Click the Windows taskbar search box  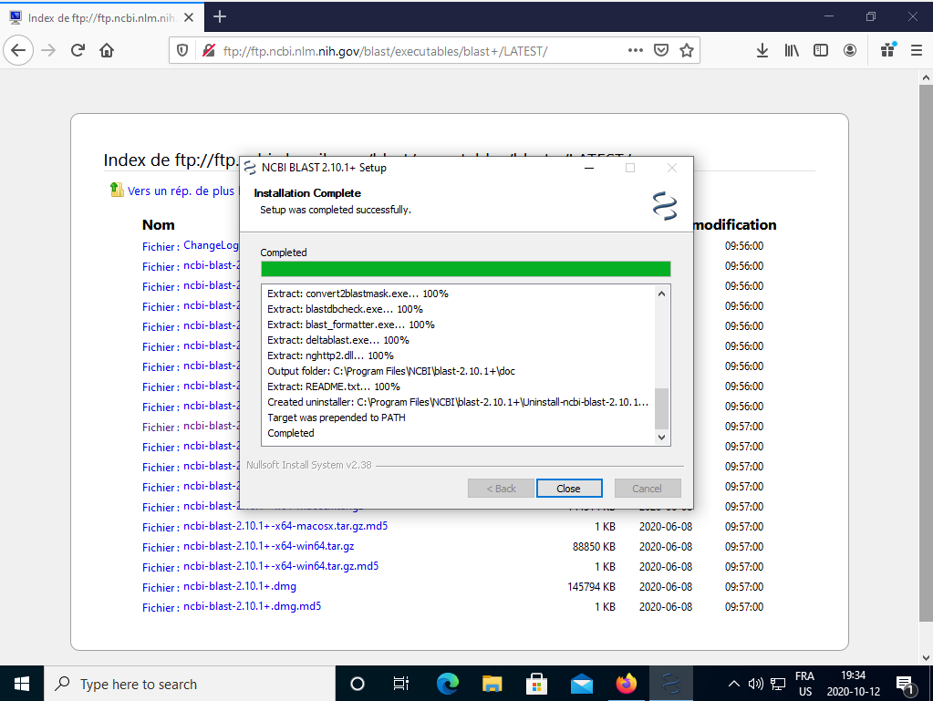(182, 684)
